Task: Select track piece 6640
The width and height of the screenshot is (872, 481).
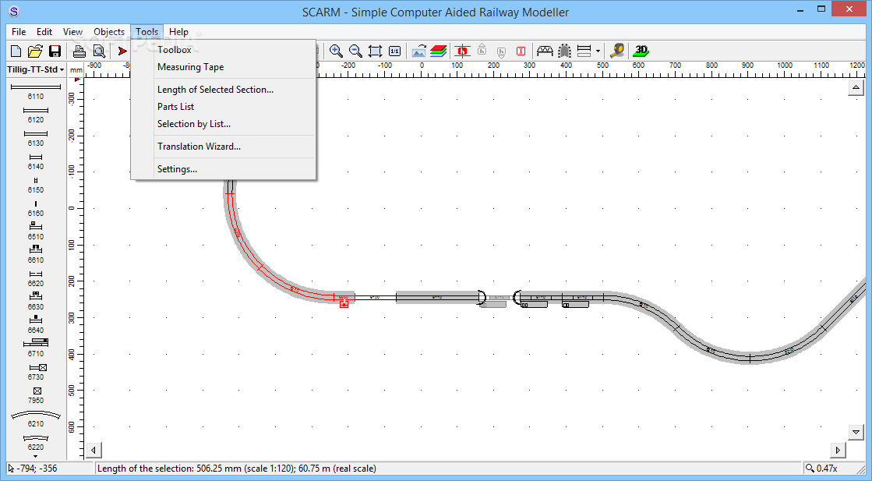Action: pyautogui.click(x=36, y=324)
